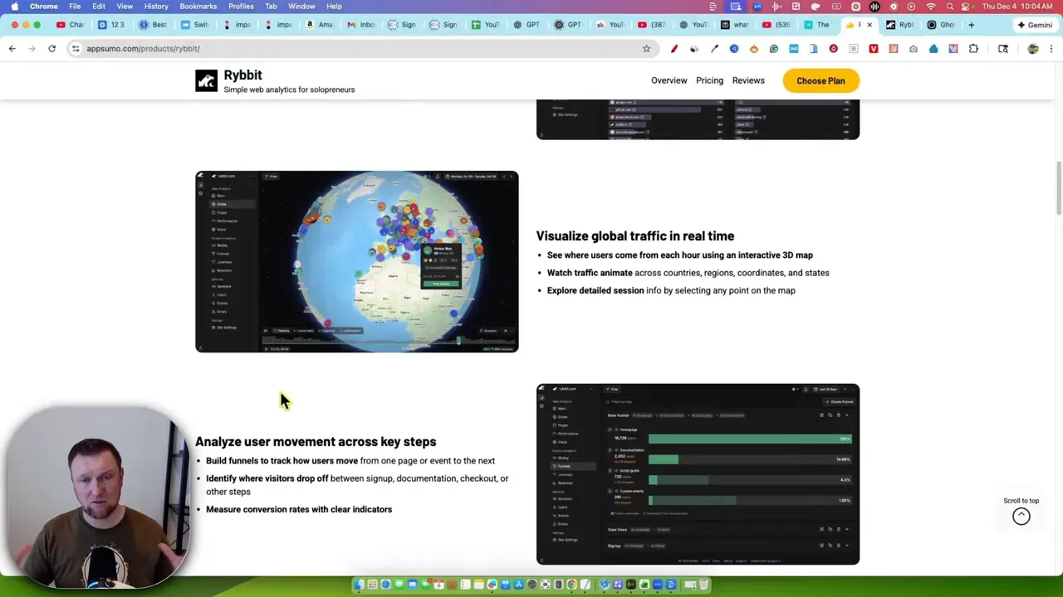
Task: Open Spotlight search from the menu bar
Action: [x=950, y=6]
